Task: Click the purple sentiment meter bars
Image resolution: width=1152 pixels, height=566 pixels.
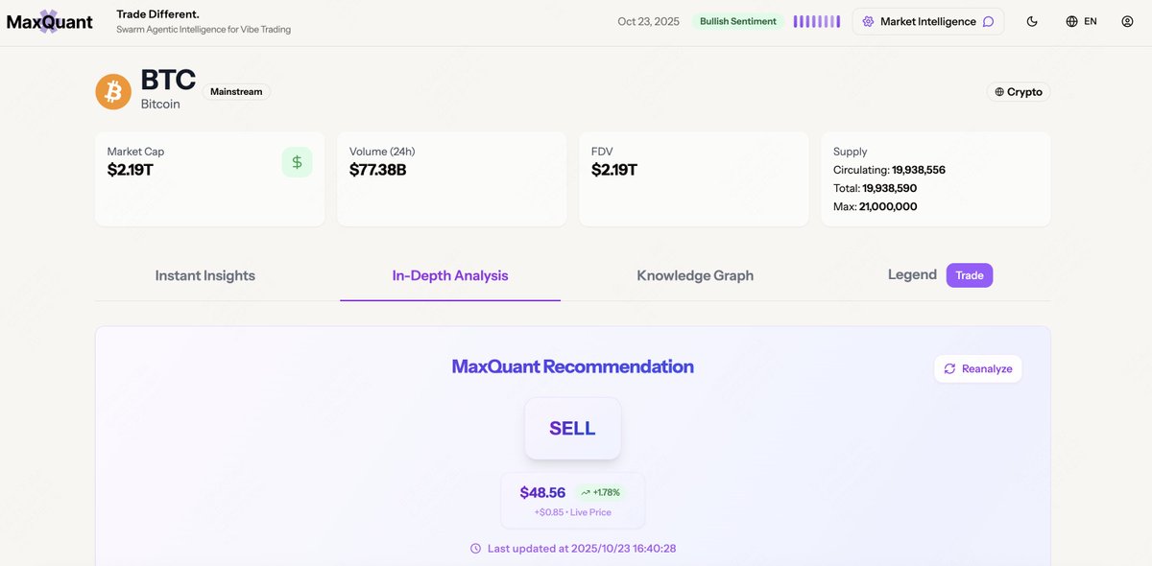Action: 816,21
